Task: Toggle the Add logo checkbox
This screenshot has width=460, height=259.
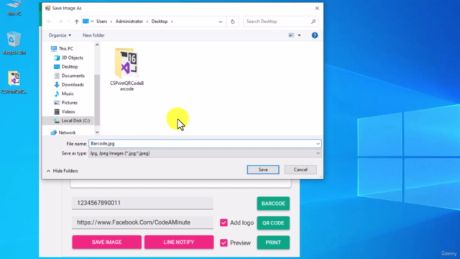Action: click(224, 222)
